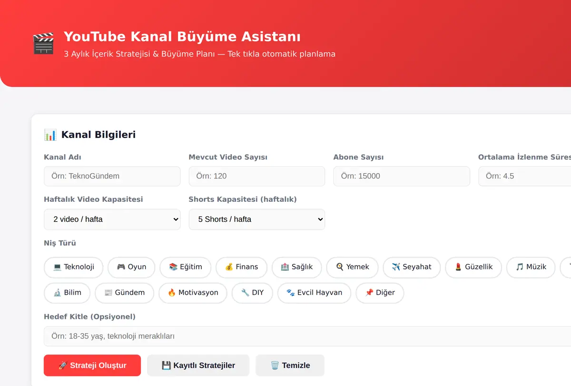Toggle the Güzellik niche chip

pos(473,267)
